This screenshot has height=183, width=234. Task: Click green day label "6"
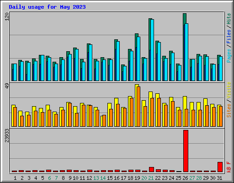(49, 178)
